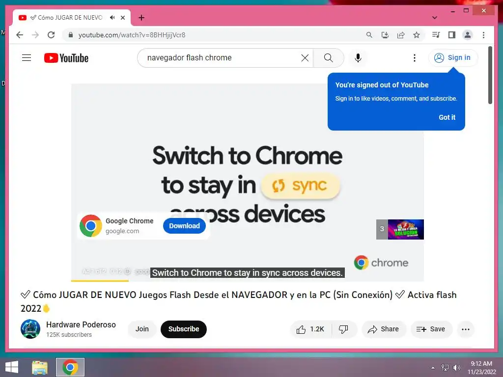The width and height of the screenshot is (503, 377).
Task: Open Chrome's three-dot menu
Action: click(483, 35)
